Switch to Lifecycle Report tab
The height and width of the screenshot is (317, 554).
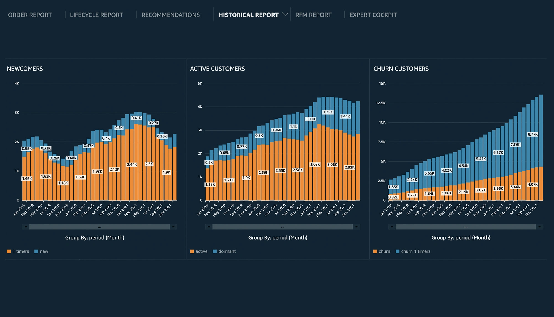click(x=96, y=15)
